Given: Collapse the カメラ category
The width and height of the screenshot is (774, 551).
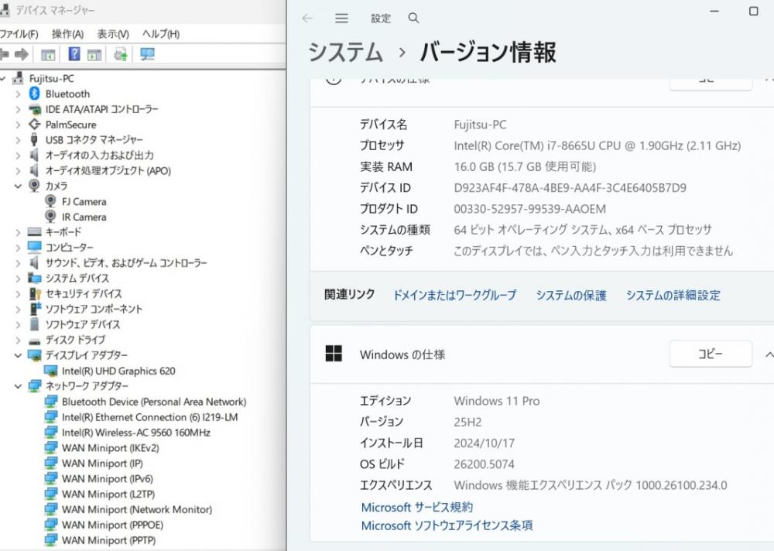Looking at the screenshot, I should [x=18, y=186].
